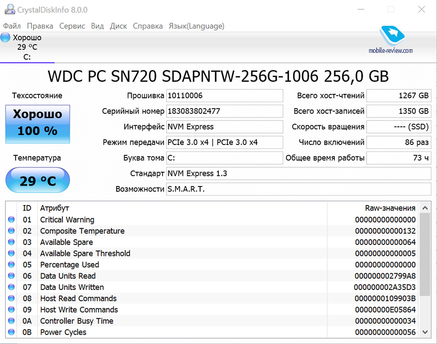Open the Сервис menu
The width and height of the screenshot is (437, 344).
[x=72, y=26]
